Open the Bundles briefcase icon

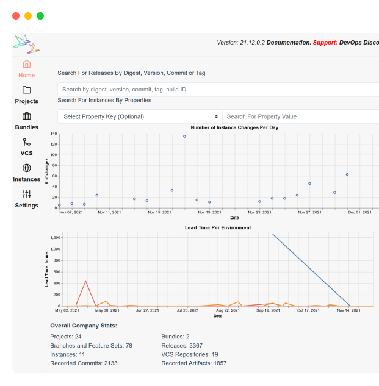pyautogui.click(x=26, y=116)
